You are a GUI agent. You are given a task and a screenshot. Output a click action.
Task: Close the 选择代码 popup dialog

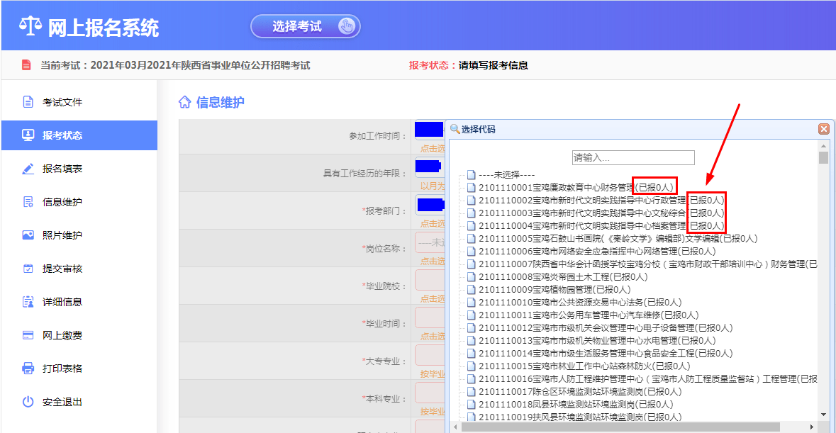pos(823,129)
